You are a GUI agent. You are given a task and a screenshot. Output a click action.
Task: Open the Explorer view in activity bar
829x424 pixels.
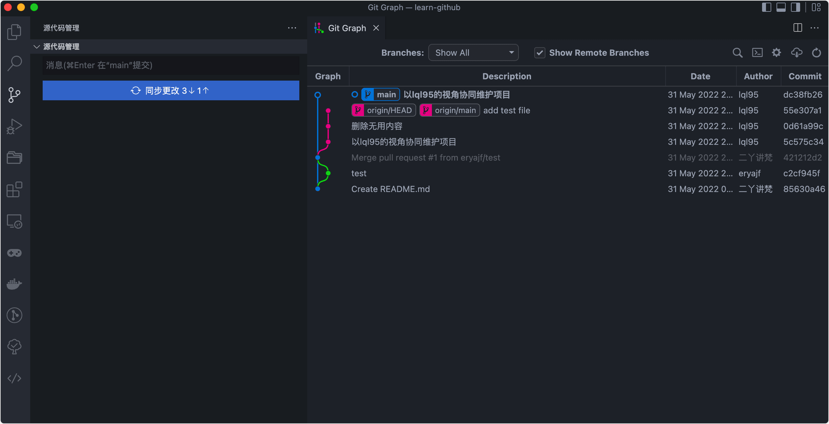tap(14, 32)
